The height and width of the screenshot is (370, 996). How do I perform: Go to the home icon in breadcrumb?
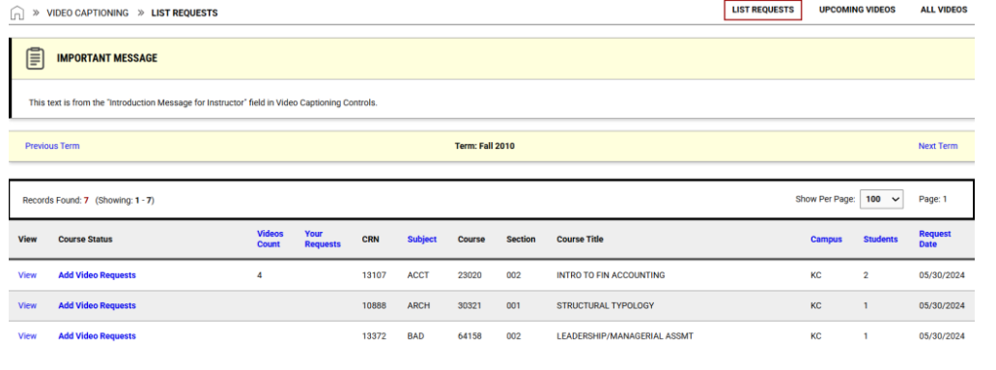(17, 13)
